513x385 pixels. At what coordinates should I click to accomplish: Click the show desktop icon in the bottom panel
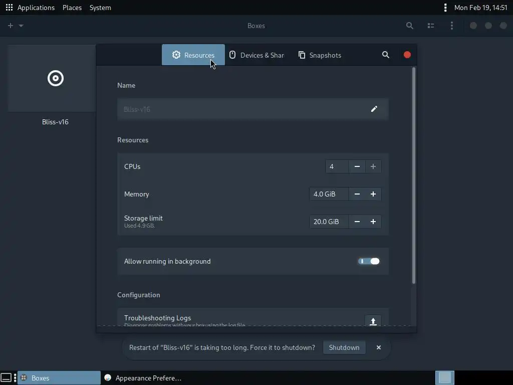(x=6, y=378)
